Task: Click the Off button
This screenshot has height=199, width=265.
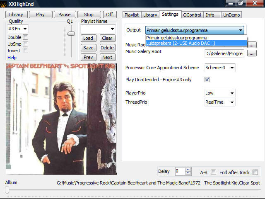Action: pos(110,15)
